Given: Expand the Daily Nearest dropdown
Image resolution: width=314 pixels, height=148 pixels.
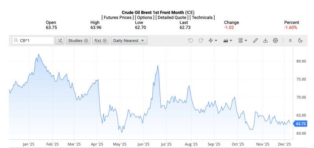Looking at the screenshot, I should (x=129, y=40).
